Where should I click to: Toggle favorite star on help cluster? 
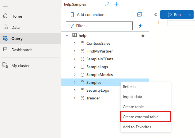point(143,36)
